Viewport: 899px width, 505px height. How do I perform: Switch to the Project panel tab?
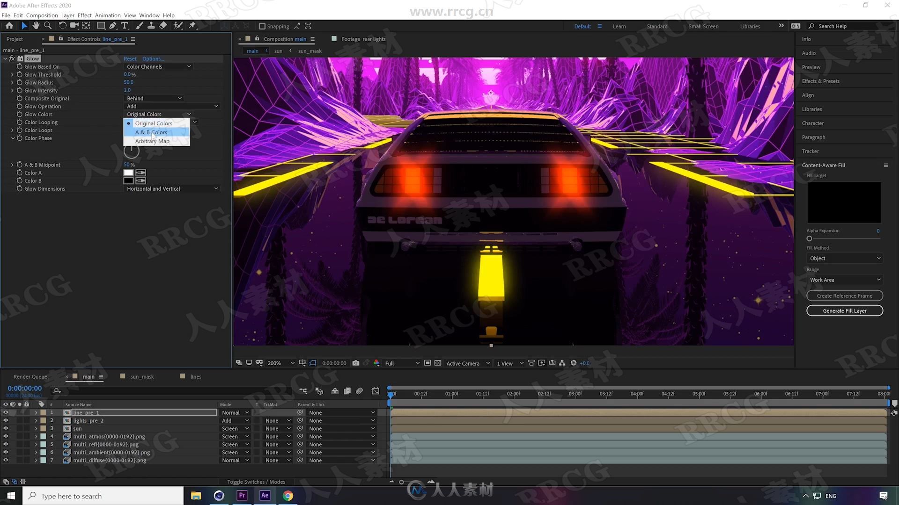(x=15, y=39)
